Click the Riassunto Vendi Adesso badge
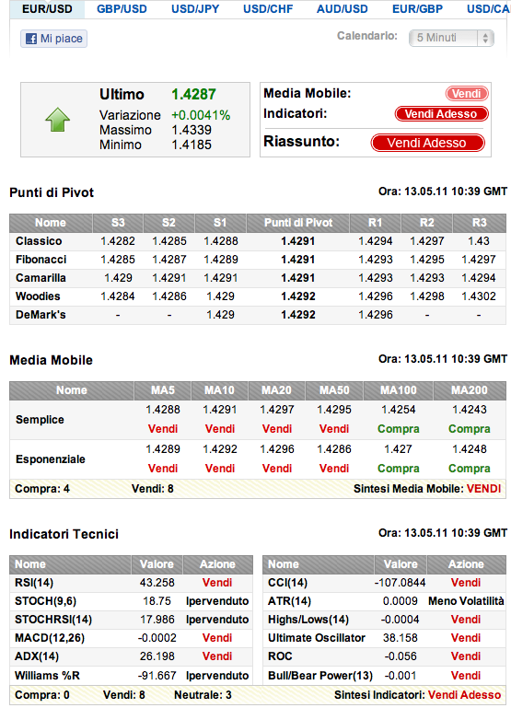511x708 pixels. (427, 143)
